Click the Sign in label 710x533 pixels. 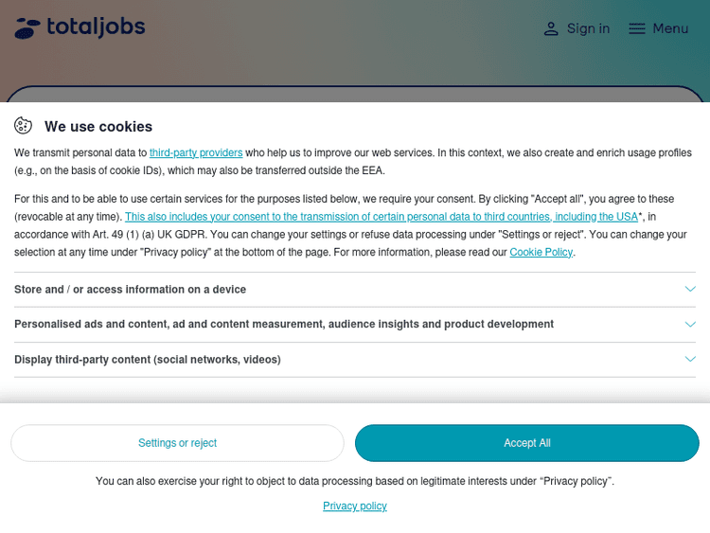[x=588, y=28]
